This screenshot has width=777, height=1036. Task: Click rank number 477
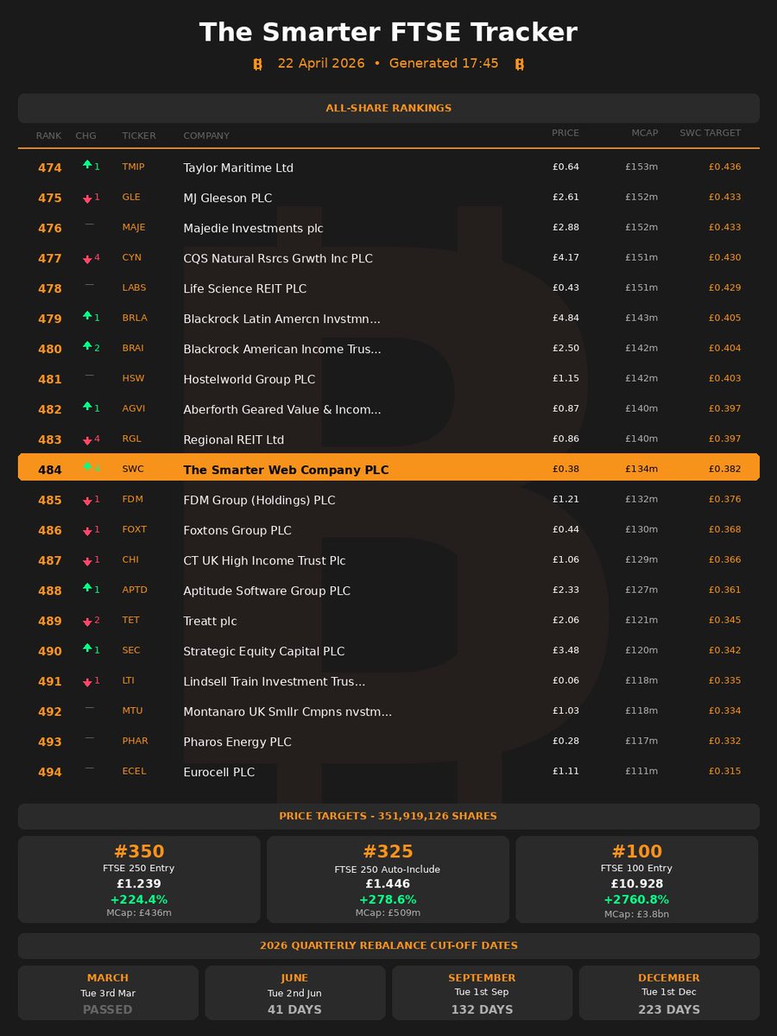coord(50,258)
